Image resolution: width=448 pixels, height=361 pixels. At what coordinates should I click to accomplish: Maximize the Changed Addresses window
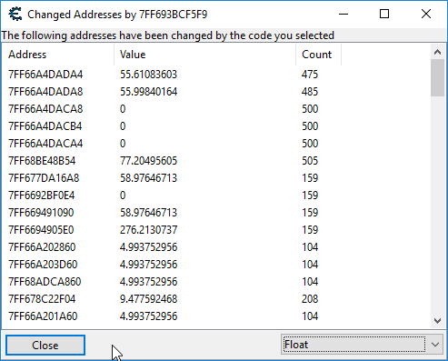(384, 14)
